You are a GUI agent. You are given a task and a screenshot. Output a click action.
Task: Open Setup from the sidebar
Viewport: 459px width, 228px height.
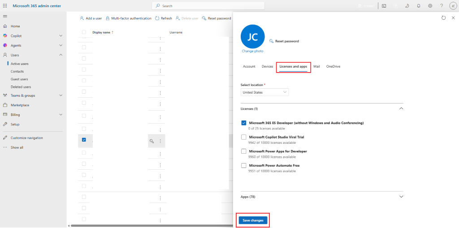pyautogui.click(x=15, y=124)
